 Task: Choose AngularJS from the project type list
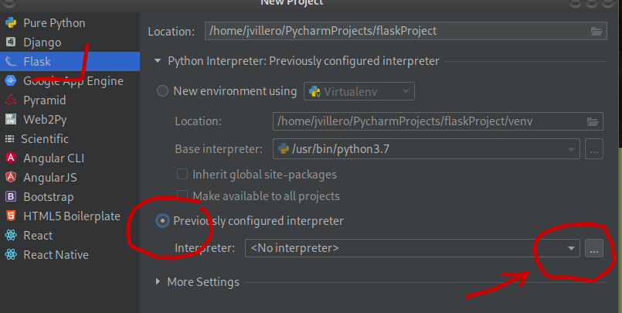(x=50, y=177)
